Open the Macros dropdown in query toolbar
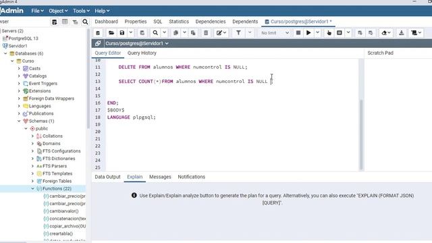Viewport: 432px width, 243px height. tap(416, 33)
